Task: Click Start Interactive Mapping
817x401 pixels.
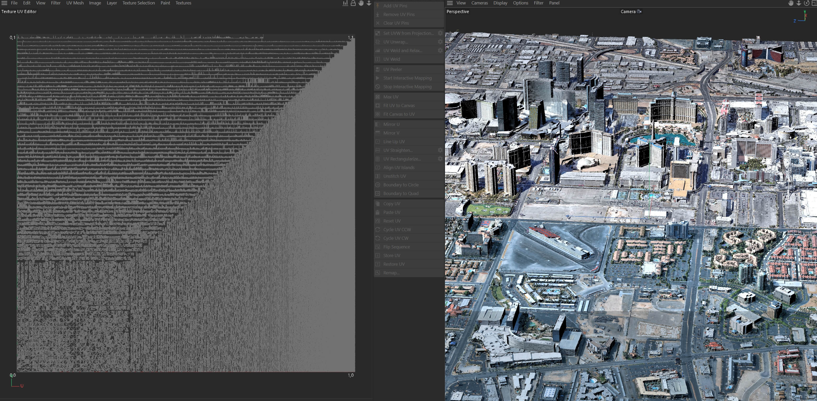Action: pyautogui.click(x=409, y=78)
